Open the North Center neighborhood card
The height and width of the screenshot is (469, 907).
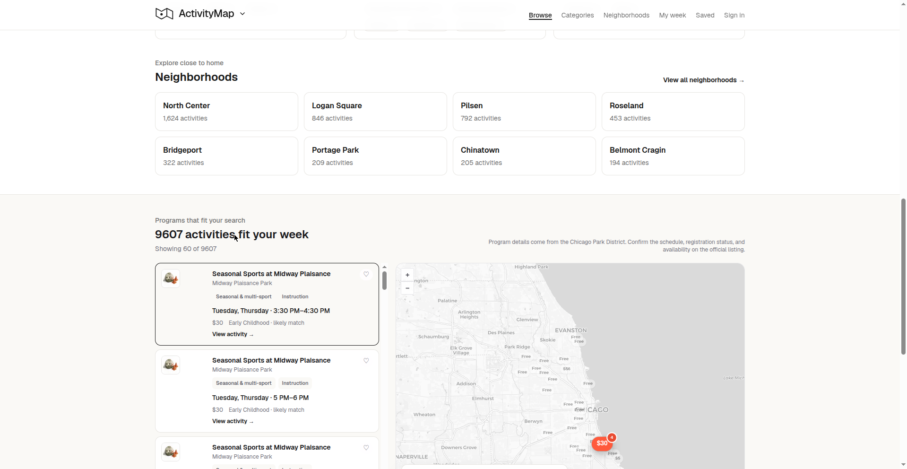coord(226,112)
